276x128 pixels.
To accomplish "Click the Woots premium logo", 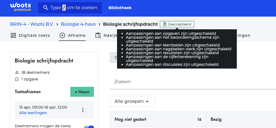I will (x=21, y=8).
